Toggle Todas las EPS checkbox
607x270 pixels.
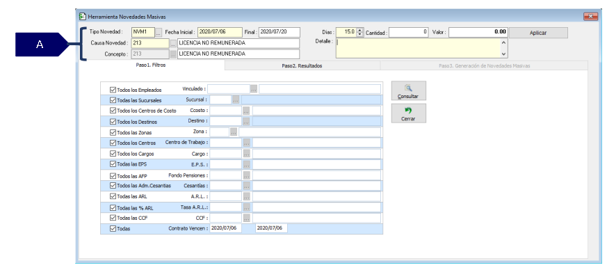tap(113, 164)
